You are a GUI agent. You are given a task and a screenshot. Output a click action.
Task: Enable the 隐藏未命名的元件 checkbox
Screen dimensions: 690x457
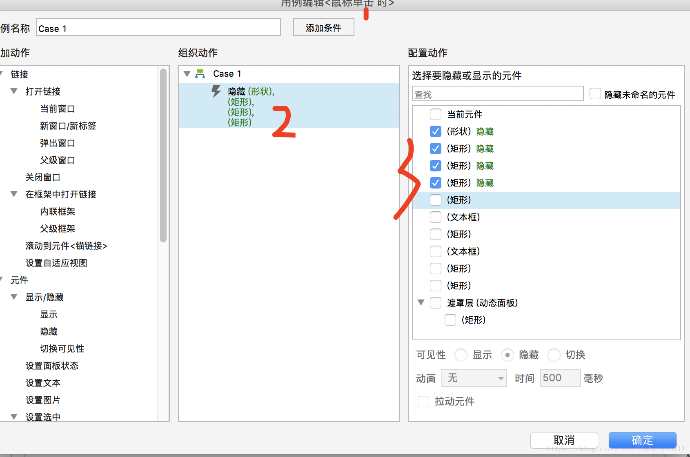tap(595, 93)
